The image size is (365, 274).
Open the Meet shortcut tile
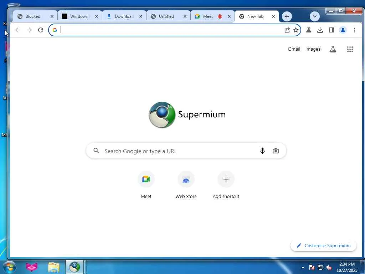click(146, 185)
